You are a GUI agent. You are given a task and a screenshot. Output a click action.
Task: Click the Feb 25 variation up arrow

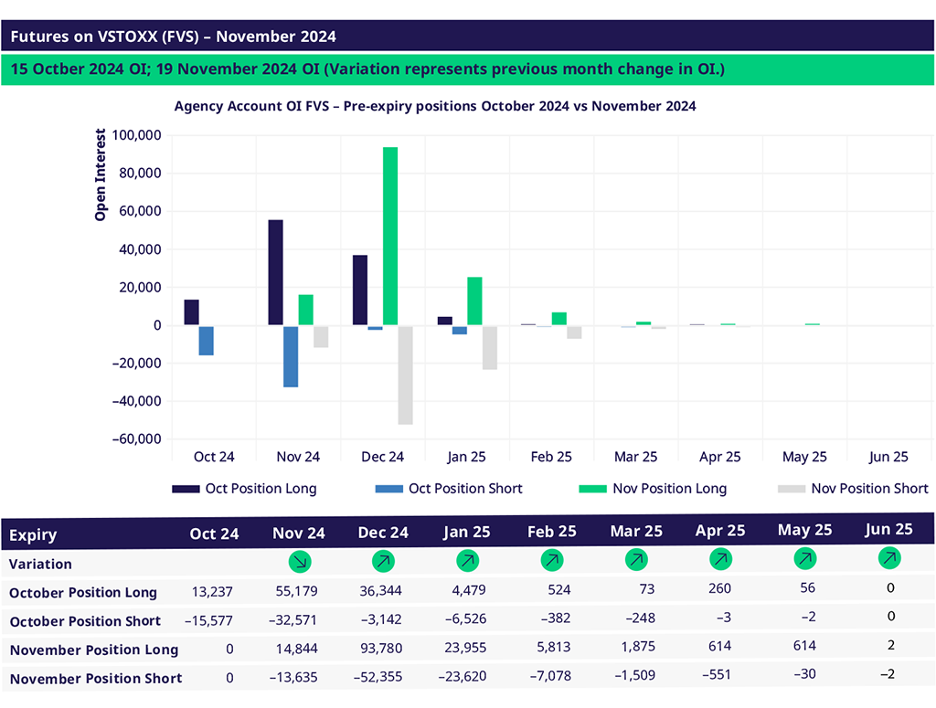coord(551,559)
